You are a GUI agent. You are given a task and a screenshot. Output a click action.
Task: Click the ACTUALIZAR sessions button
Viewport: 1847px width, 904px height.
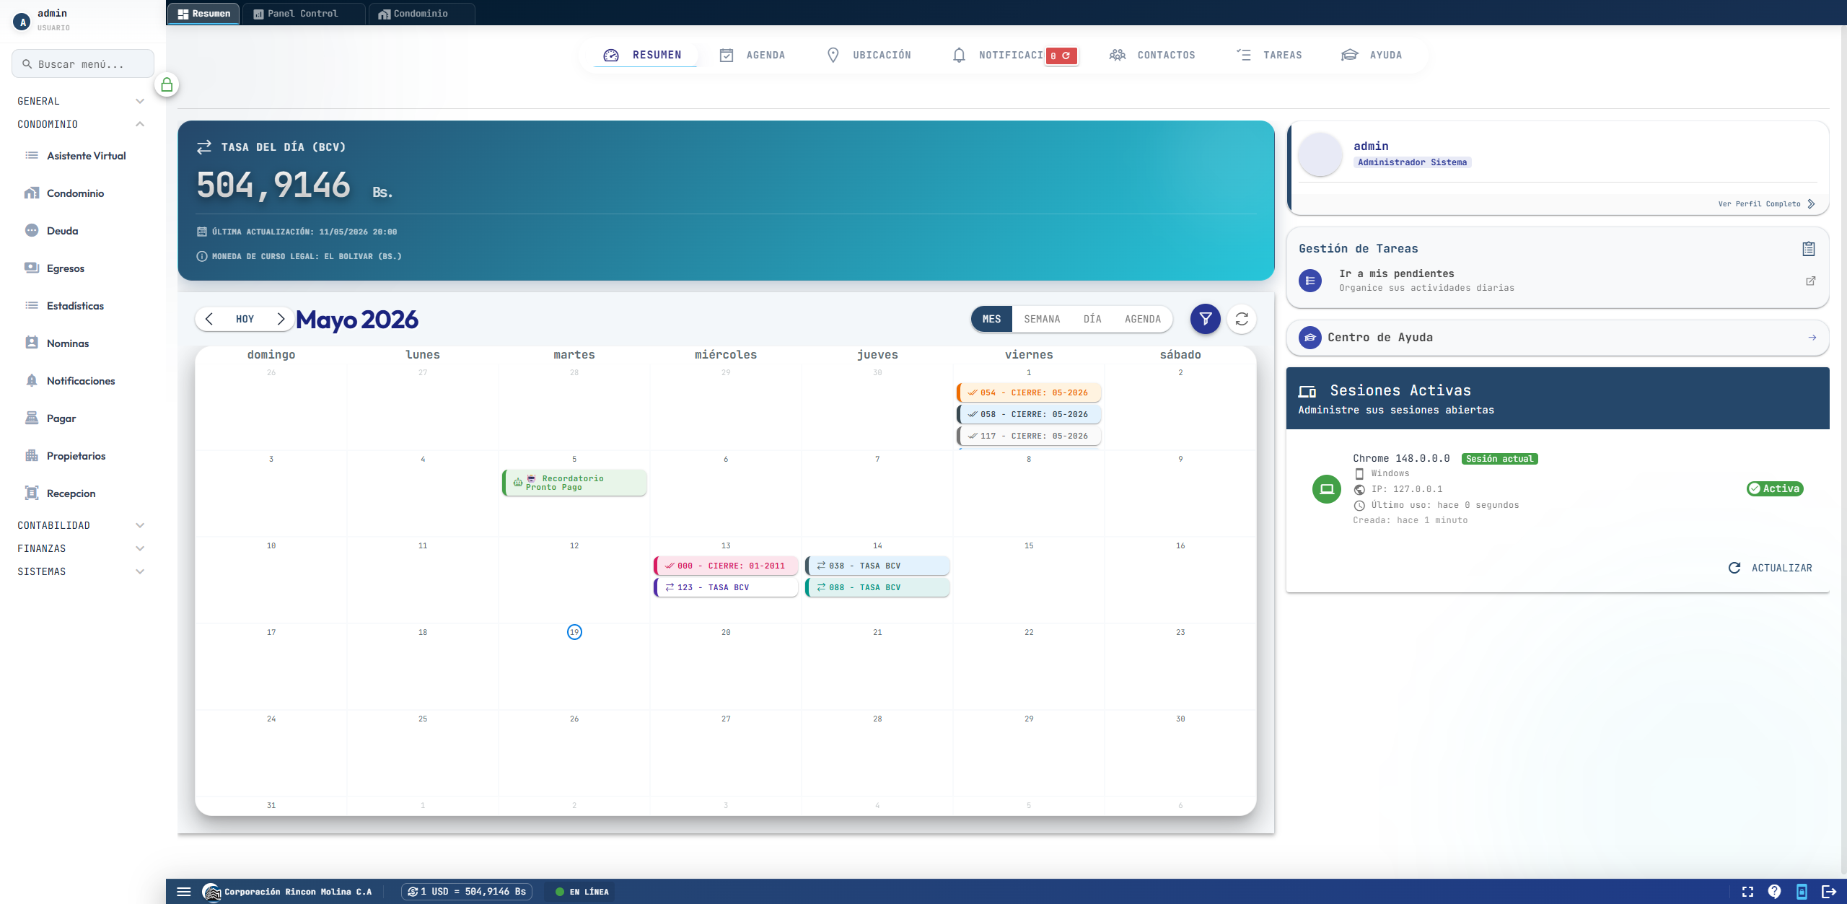pyautogui.click(x=1771, y=568)
